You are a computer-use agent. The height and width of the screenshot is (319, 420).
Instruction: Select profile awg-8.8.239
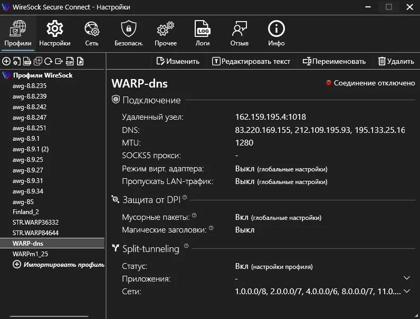[x=30, y=96]
